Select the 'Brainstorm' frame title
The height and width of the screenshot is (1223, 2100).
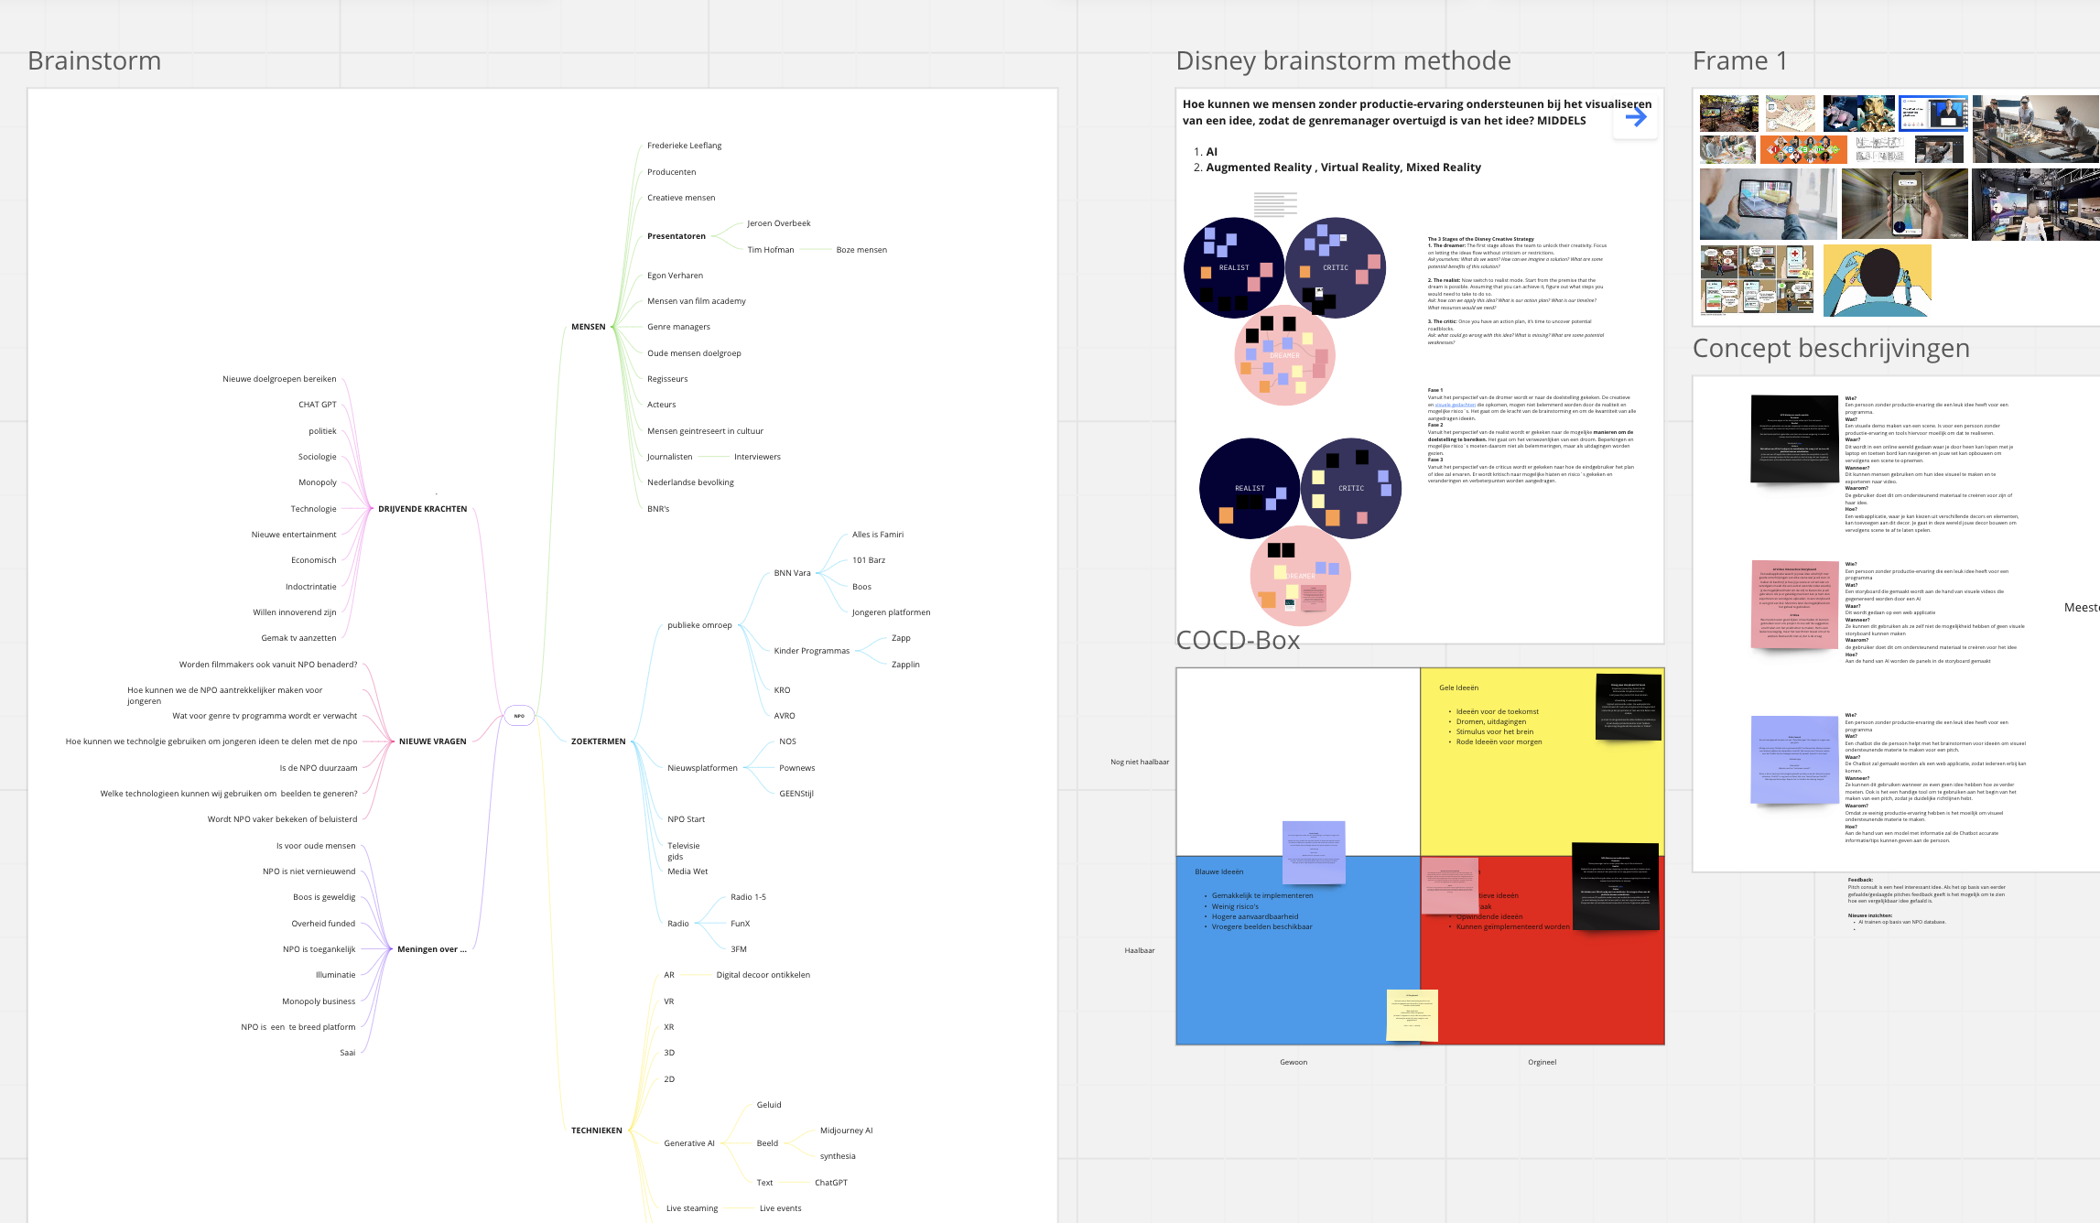(x=94, y=61)
